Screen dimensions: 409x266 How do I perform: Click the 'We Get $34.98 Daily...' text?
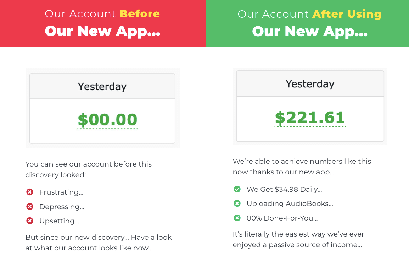[284, 189]
